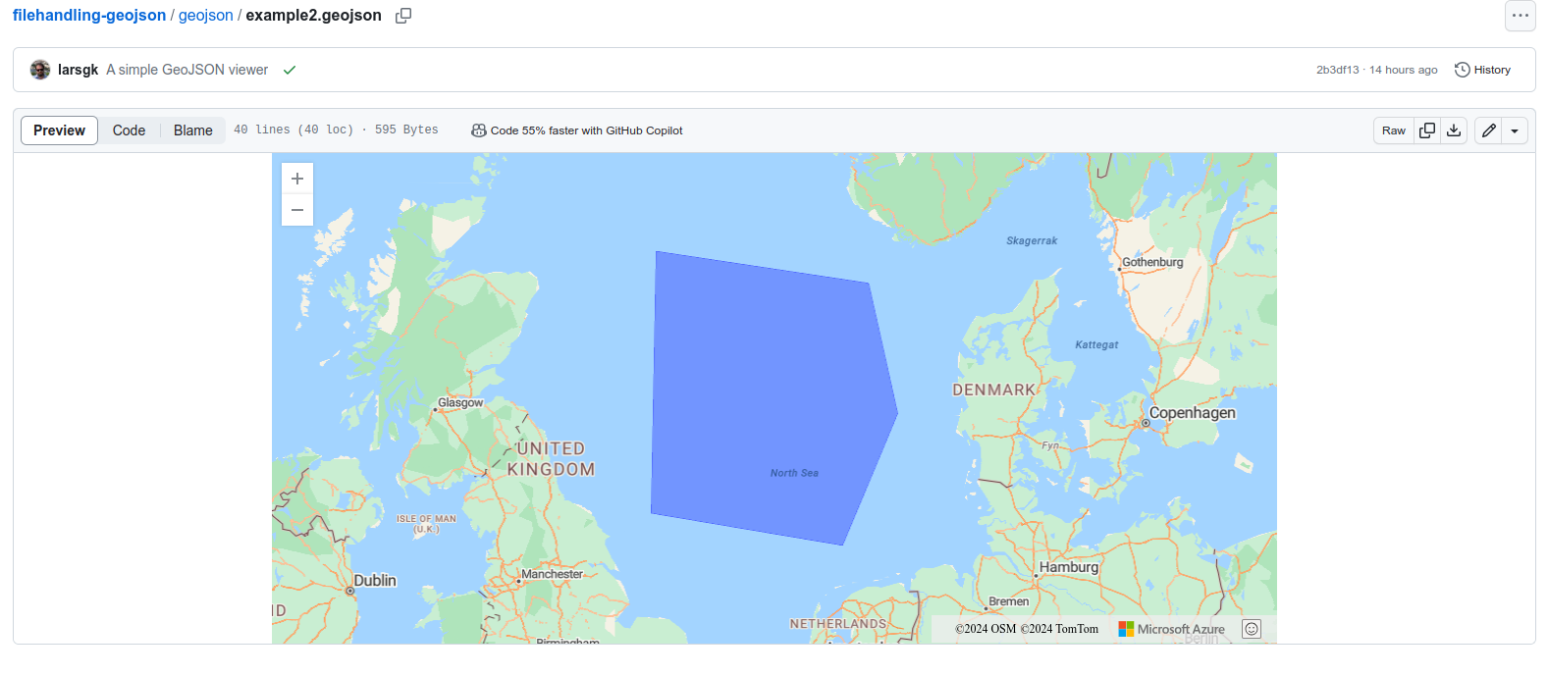1548x676 pixels.
Task: Expand the edit options dropdown arrow
Action: 1515,130
